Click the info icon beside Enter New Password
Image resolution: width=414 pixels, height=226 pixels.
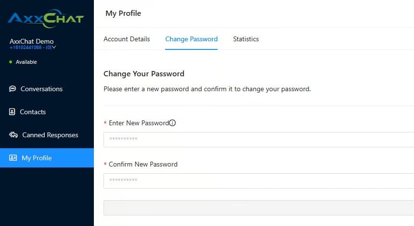[x=172, y=123]
